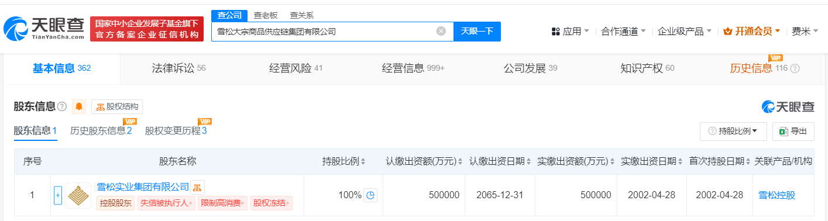Expand shareholder row with the plus icon
828x221 pixels.
pyautogui.click(x=57, y=195)
